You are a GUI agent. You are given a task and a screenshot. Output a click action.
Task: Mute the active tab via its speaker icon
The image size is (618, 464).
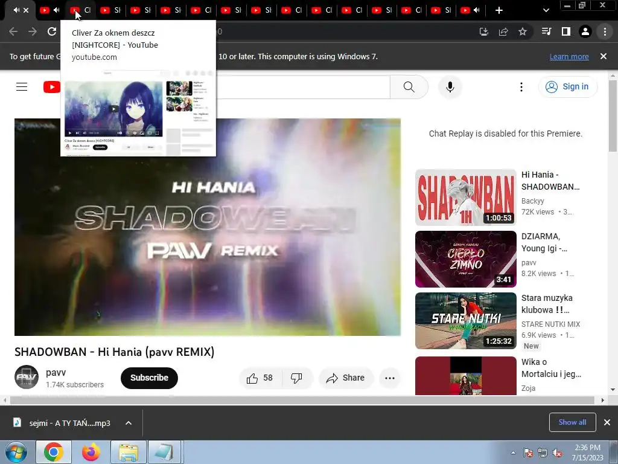(x=16, y=10)
